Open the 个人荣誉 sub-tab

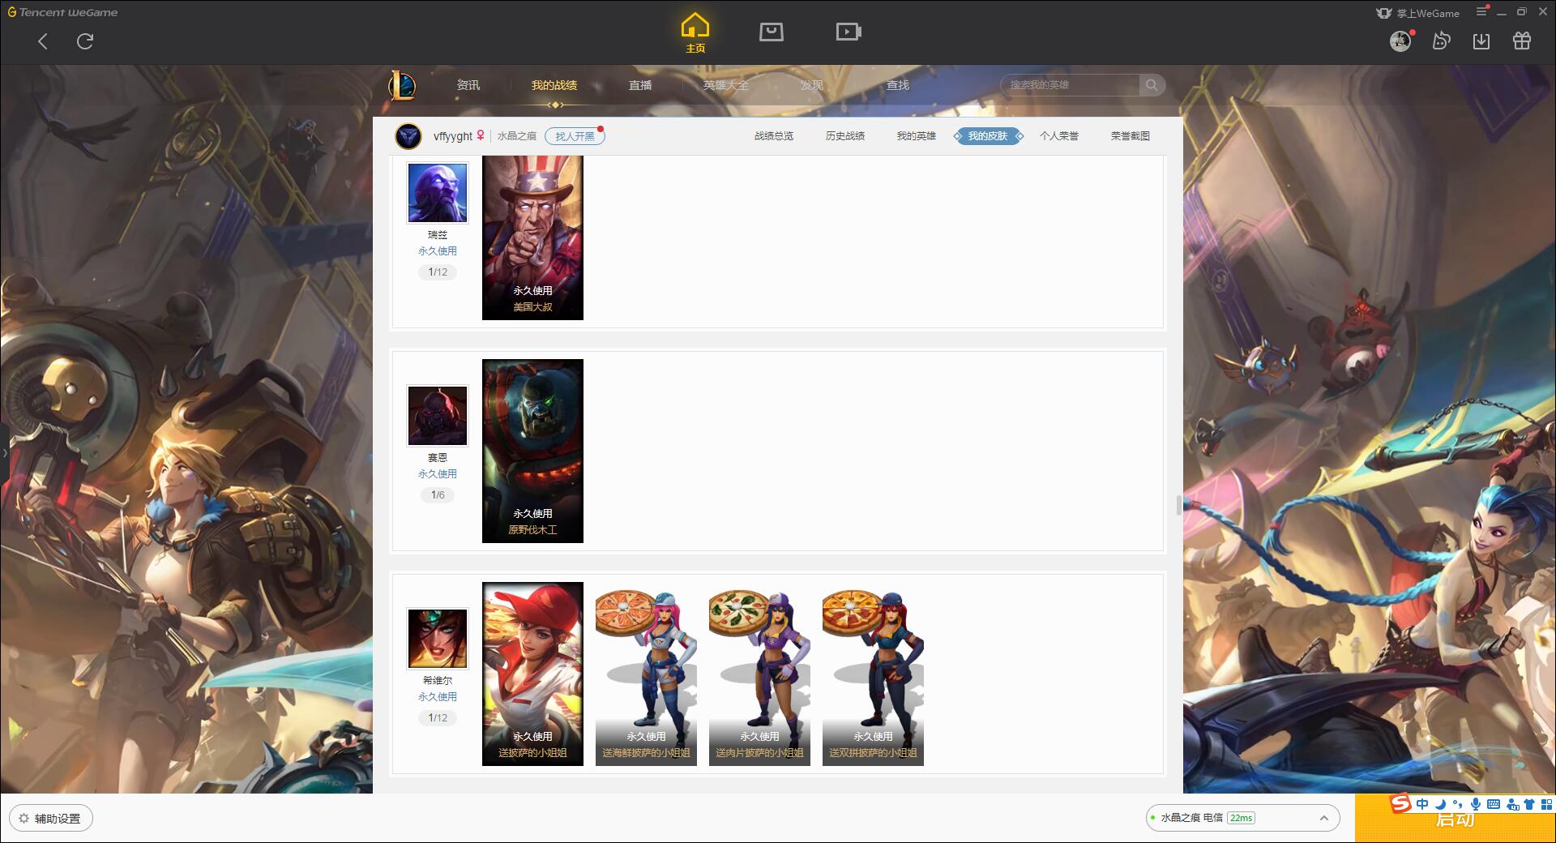pos(1059,136)
